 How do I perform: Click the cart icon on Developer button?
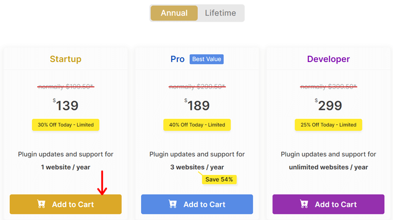pos(304,204)
